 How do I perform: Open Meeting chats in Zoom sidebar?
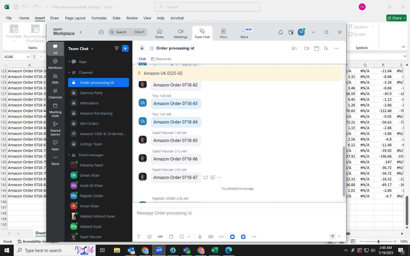coord(55,110)
